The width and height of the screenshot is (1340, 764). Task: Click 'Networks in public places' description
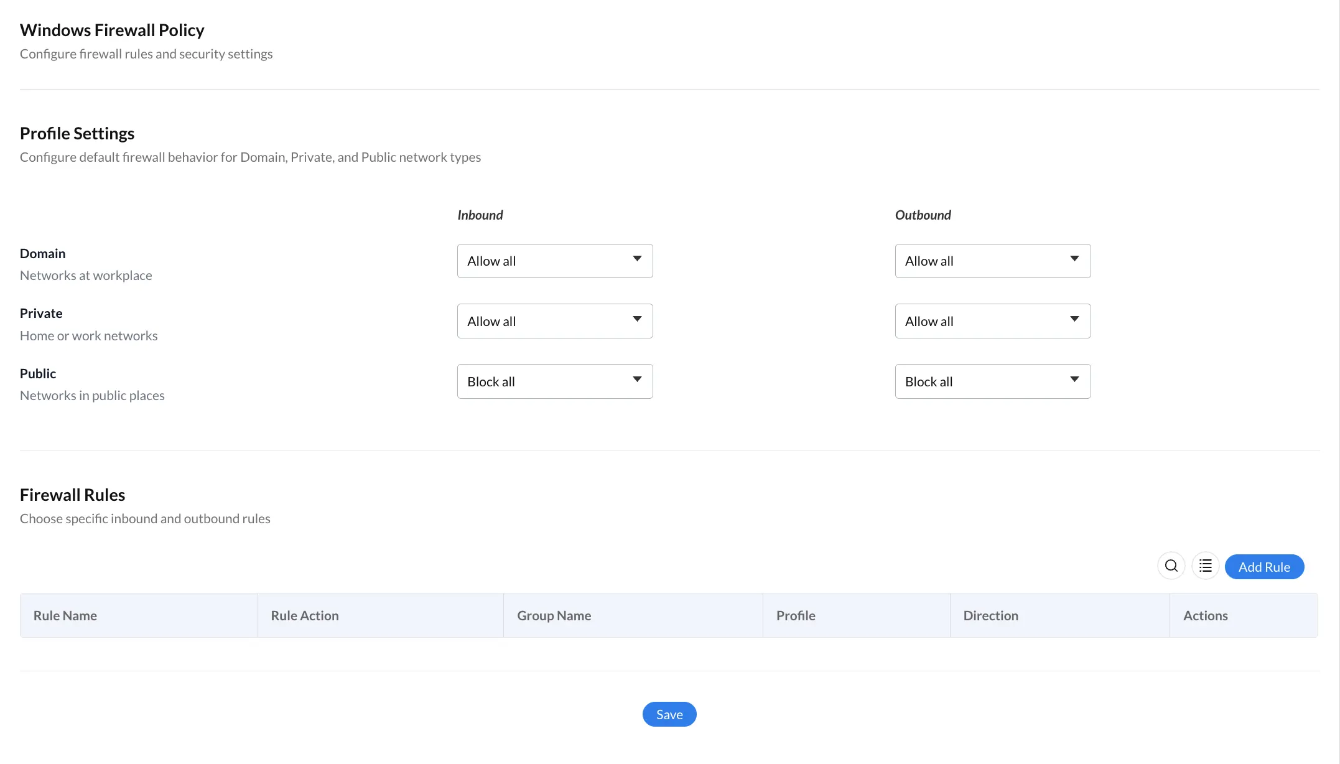[x=92, y=395]
